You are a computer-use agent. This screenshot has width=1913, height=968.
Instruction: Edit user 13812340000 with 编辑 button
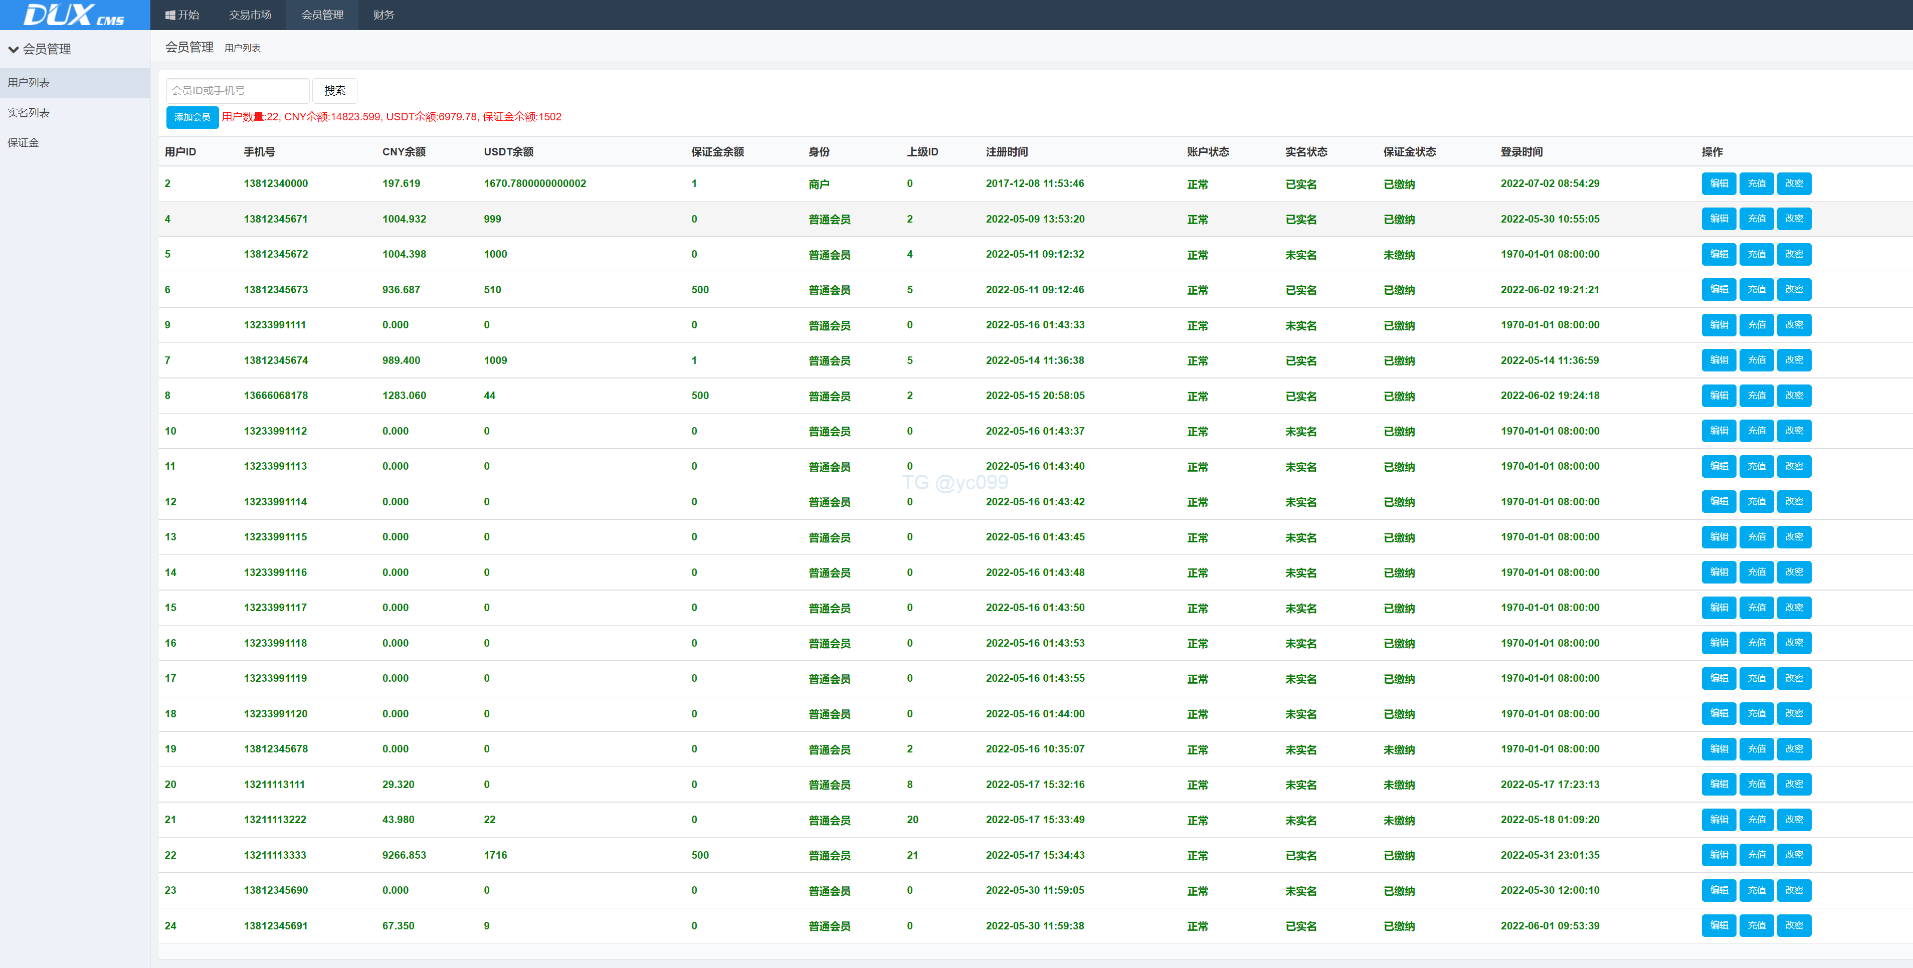(x=1718, y=183)
